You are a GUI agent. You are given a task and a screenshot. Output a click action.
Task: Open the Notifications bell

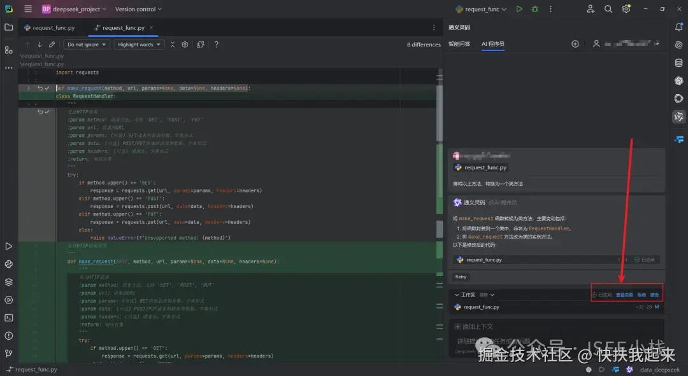click(x=679, y=27)
